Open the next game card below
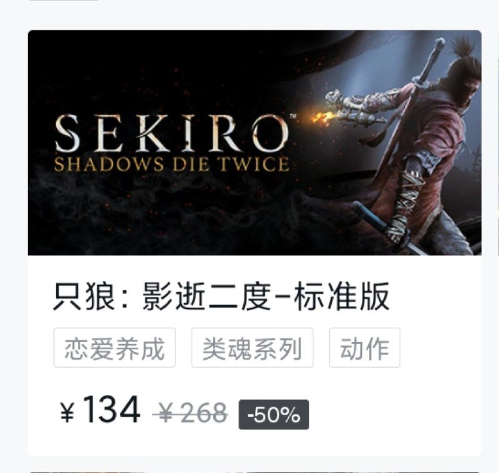Viewport: 499px width, 473px height. pyautogui.click(x=254, y=472)
